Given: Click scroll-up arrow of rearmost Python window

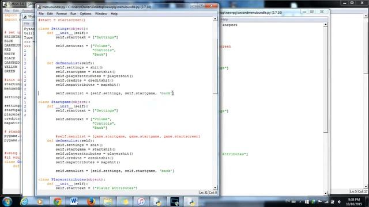Looking at the screenshot, I should pos(366,16).
